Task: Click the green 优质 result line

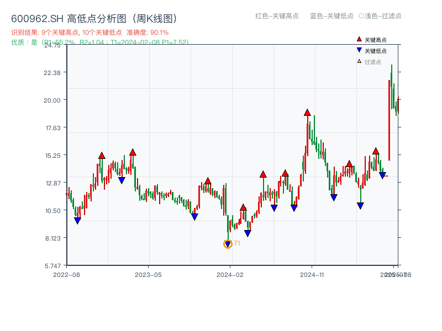Action: coord(100,42)
